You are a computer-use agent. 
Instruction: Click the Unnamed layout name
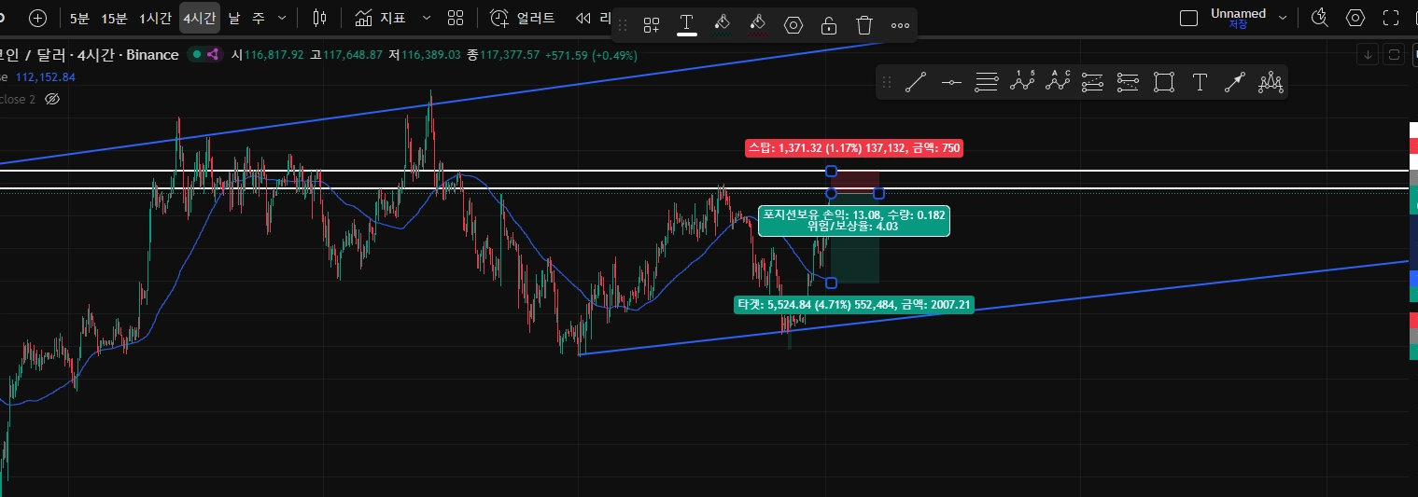(1238, 13)
